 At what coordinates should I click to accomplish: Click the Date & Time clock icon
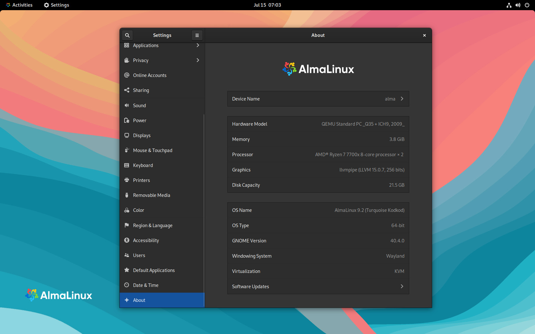[x=127, y=285]
